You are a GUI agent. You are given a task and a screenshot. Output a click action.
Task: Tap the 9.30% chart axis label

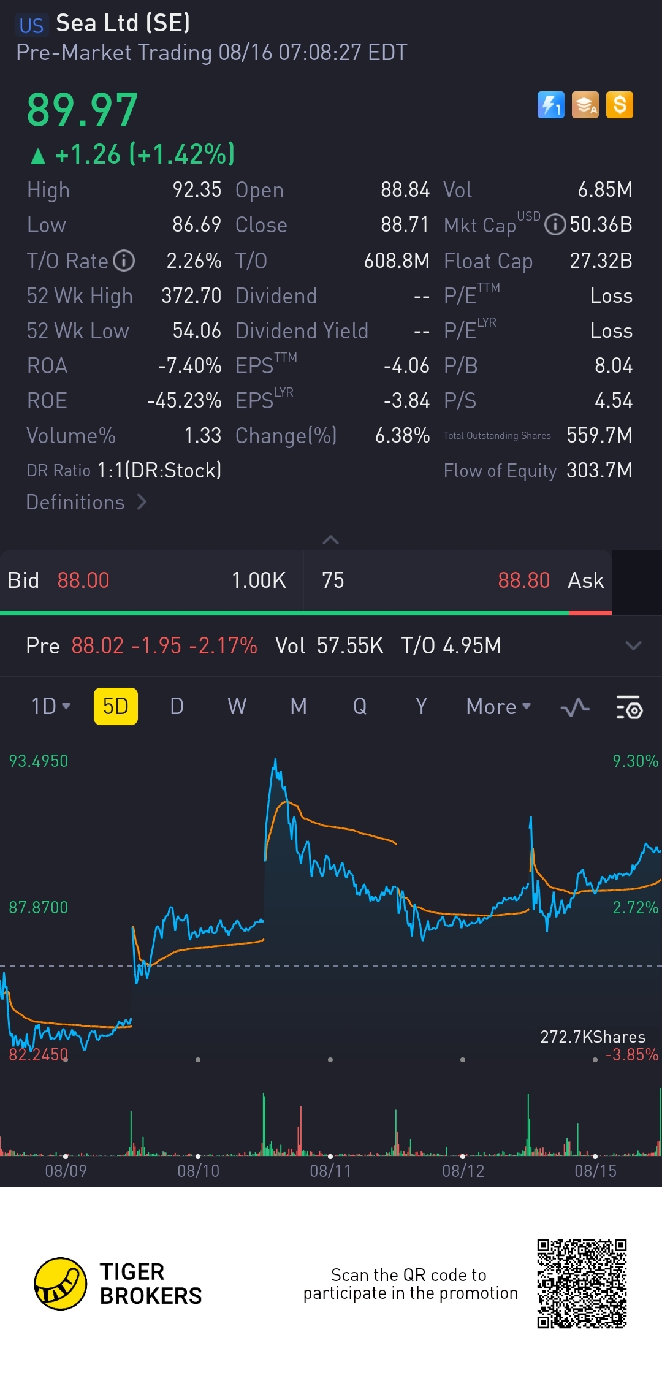point(635,761)
